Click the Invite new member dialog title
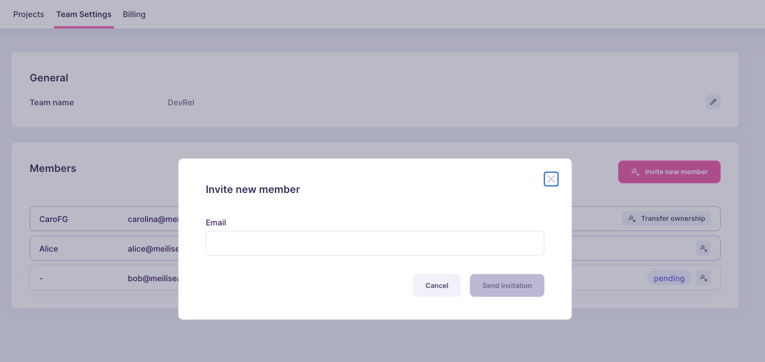This screenshot has height=362, width=765. tap(253, 190)
